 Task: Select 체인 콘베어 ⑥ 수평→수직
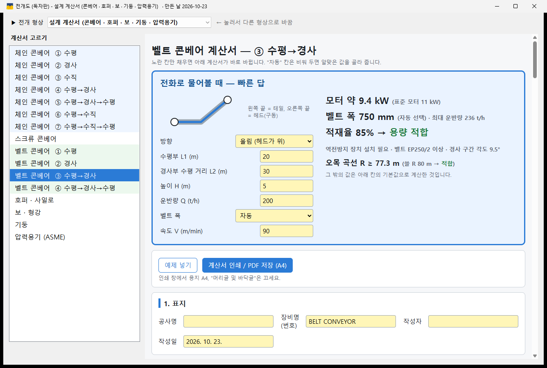[x=75, y=114]
